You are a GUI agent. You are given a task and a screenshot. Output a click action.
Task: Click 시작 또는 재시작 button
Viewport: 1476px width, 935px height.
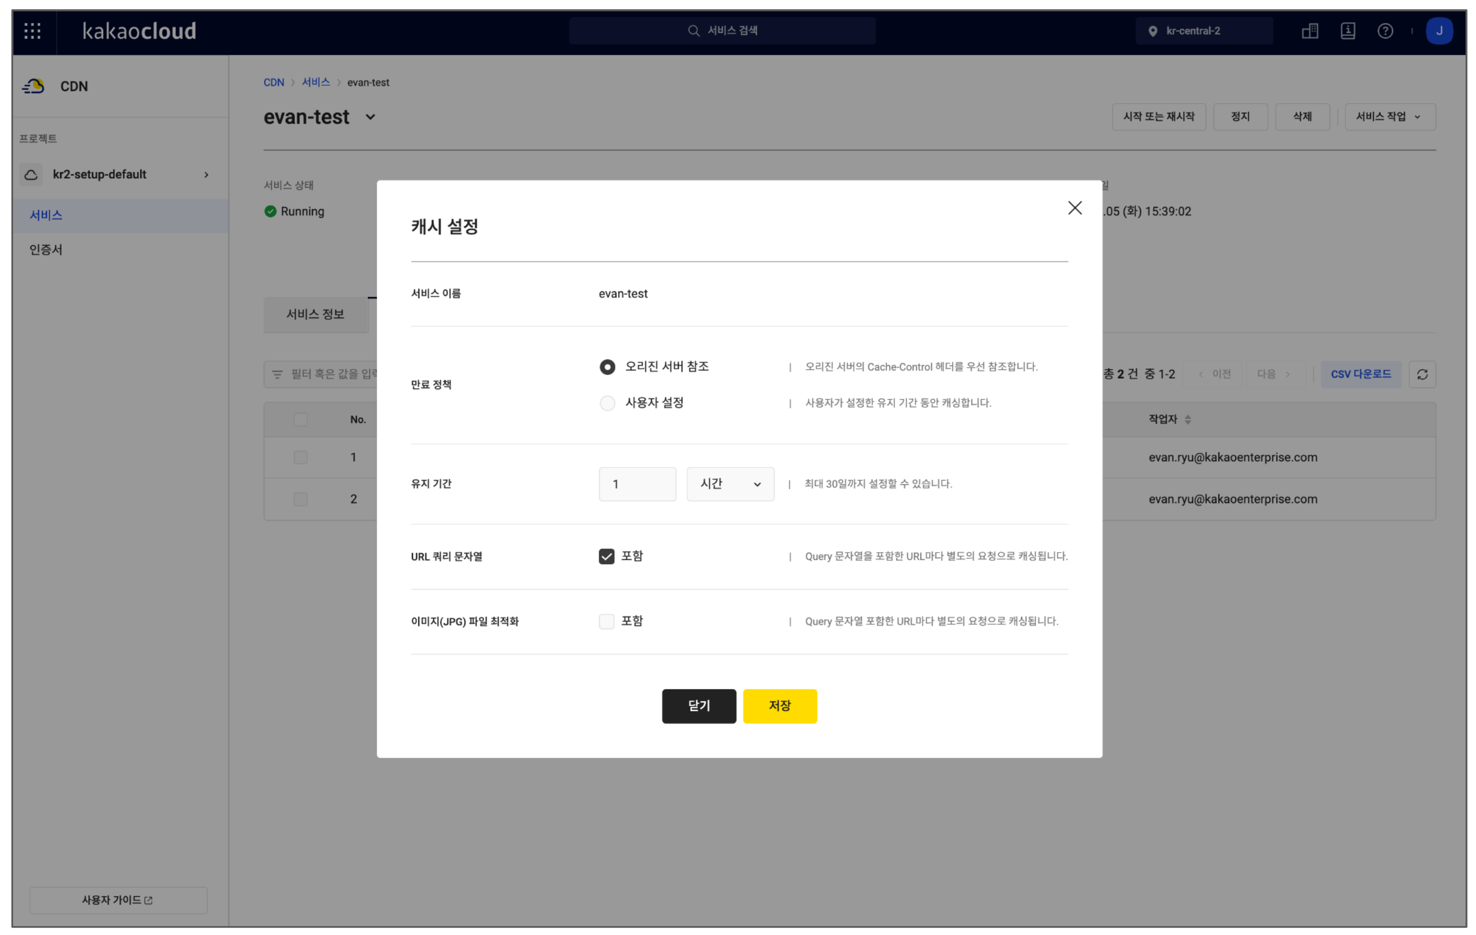pyautogui.click(x=1158, y=116)
